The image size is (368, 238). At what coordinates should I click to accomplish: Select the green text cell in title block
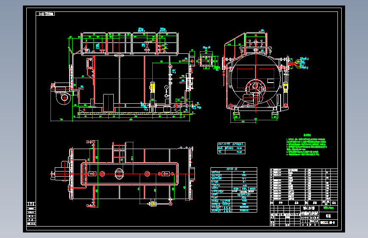[329, 208]
